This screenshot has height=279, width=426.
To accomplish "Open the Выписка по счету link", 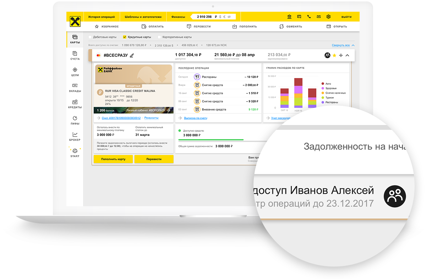I will (196, 118).
